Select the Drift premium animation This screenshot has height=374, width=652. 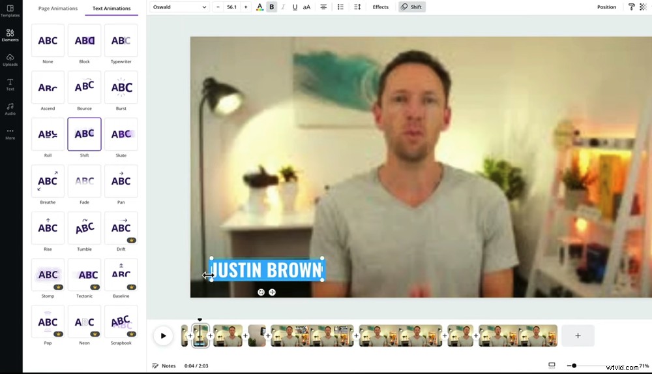tap(121, 228)
